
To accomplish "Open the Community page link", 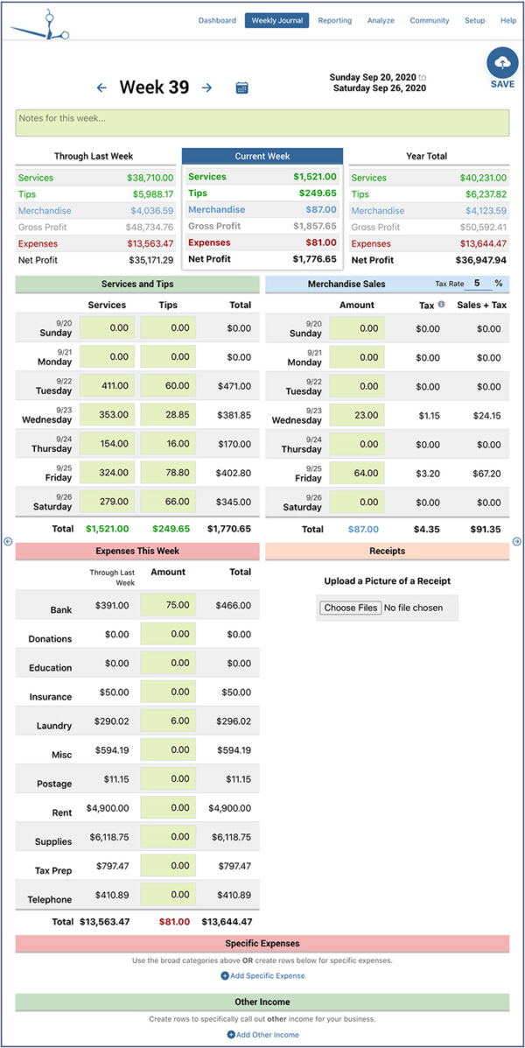I will [430, 20].
